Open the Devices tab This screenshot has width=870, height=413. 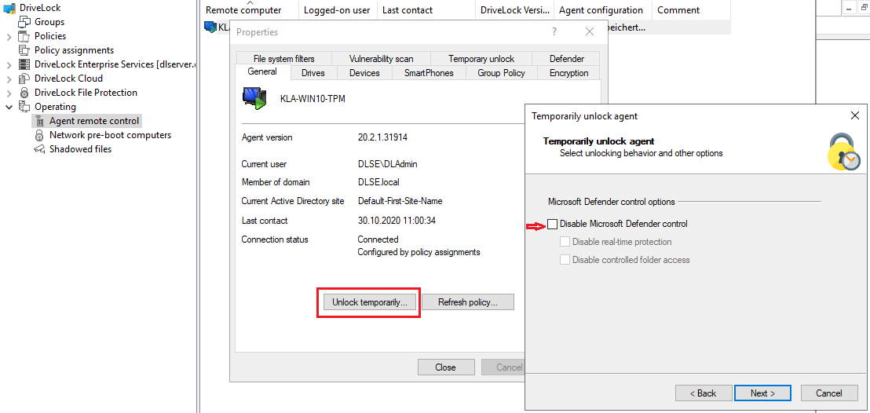pos(364,73)
